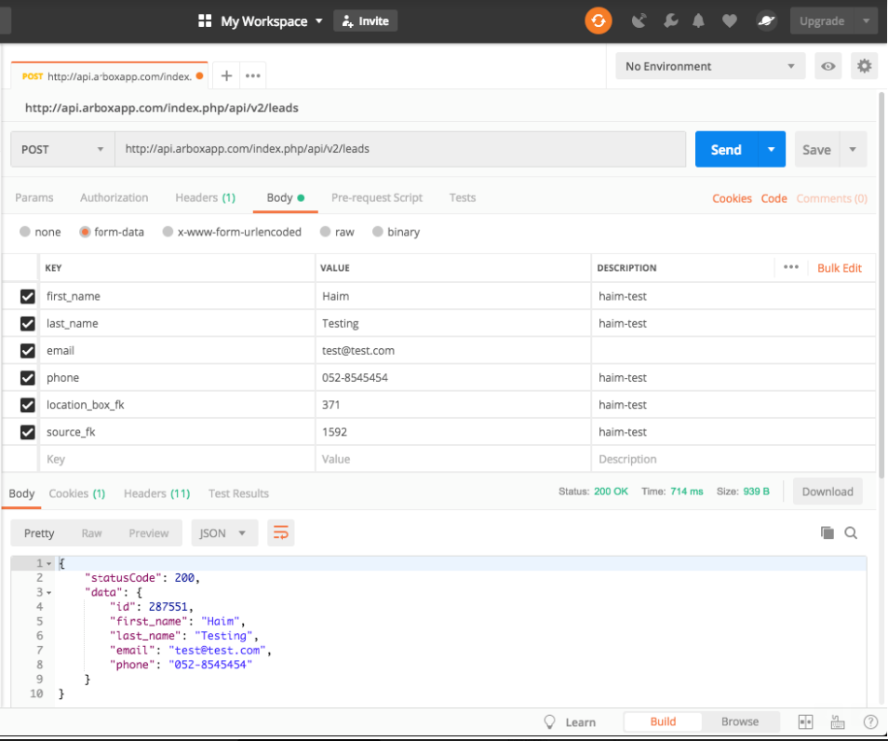Open the No Environment dropdown

(x=709, y=66)
